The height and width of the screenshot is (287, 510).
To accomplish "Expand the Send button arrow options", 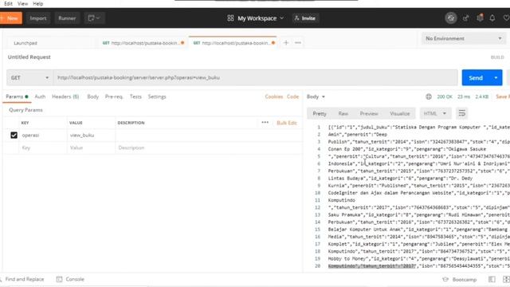I will pyautogui.click(x=496, y=78).
